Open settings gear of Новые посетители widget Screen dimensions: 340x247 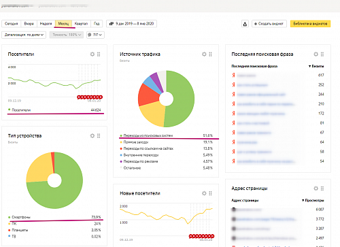[x=204, y=193]
